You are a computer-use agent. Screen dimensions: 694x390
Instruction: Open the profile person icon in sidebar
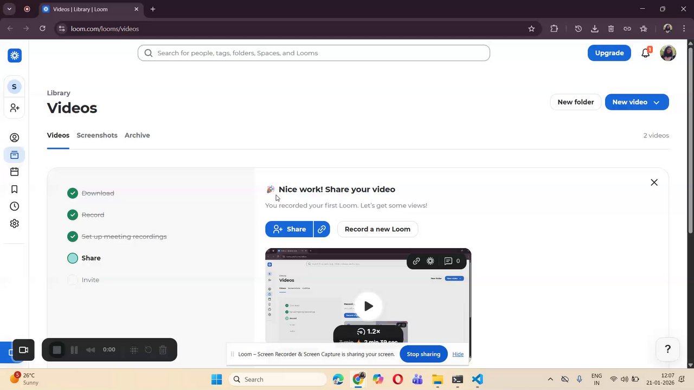tap(15, 138)
